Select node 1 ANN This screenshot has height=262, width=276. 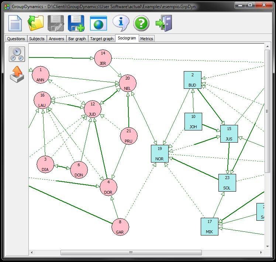(x=41, y=75)
